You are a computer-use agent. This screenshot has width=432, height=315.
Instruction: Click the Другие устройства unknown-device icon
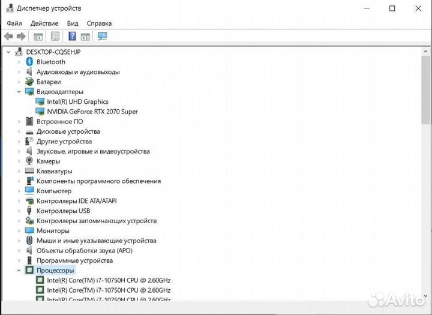(29, 141)
